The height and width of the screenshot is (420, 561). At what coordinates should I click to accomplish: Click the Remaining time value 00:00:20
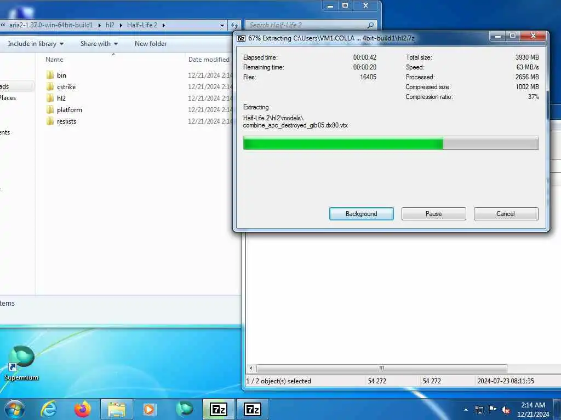click(364, 67)
